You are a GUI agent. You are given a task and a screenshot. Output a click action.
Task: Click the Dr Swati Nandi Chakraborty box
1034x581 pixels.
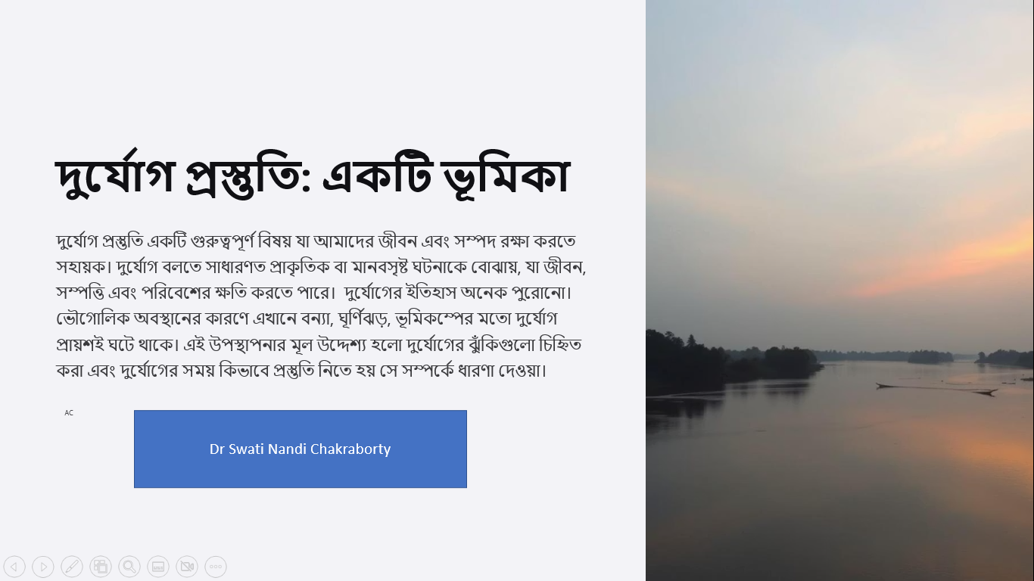pyautogui.click(x=301, y=449)
